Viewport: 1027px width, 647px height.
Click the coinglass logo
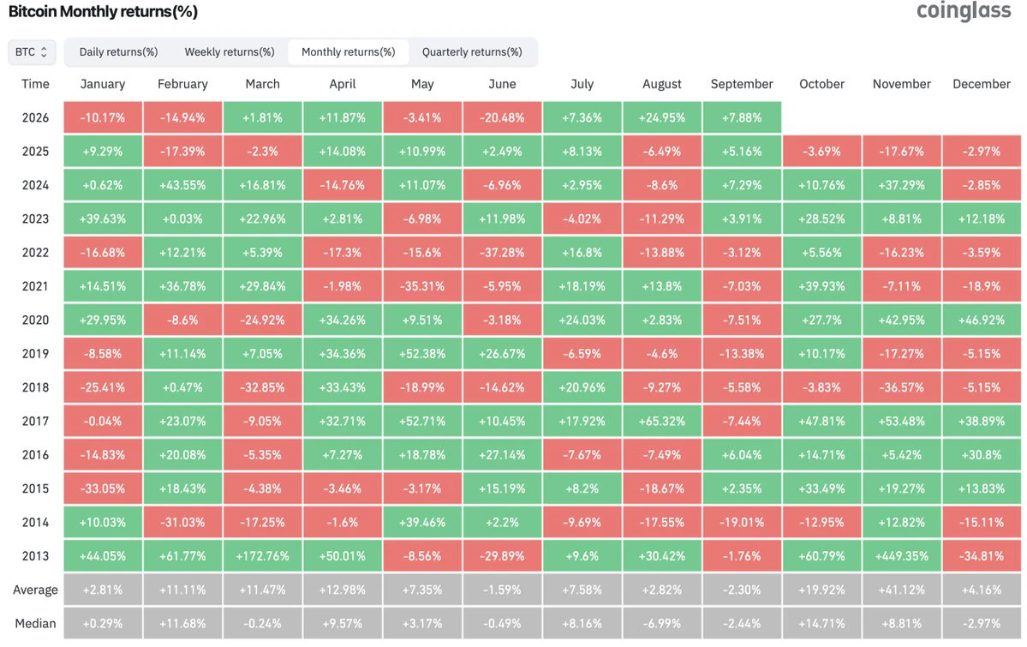click(x=964, y=11)
